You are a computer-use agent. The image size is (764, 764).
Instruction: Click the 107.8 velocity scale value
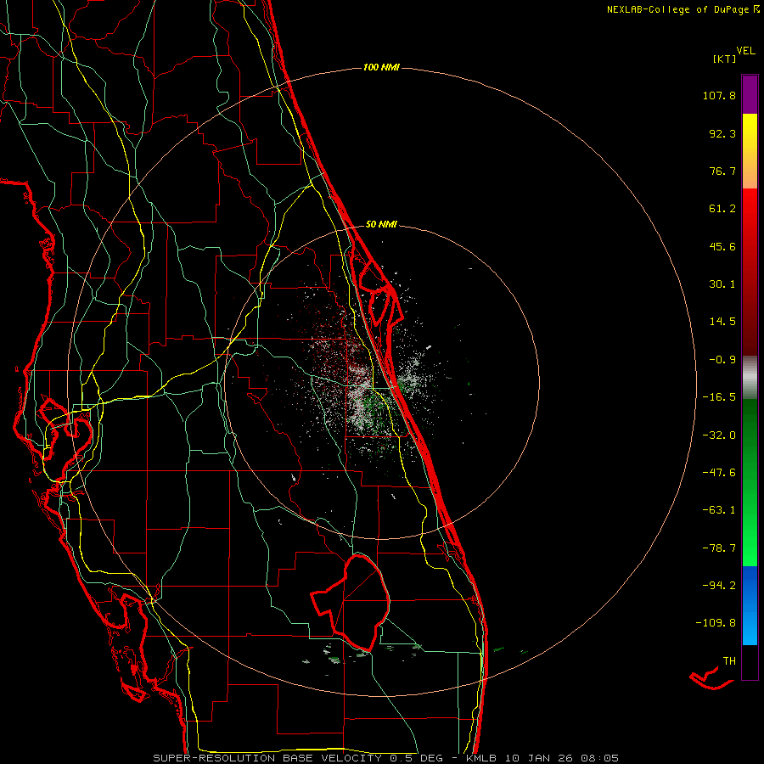(x=719, y=95)
